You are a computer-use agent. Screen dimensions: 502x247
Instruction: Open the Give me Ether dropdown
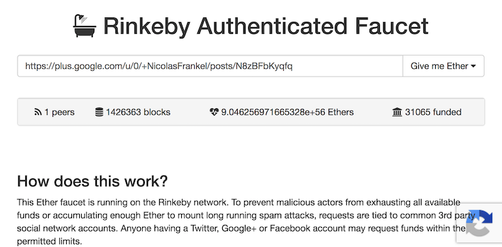tap(443, 66)
